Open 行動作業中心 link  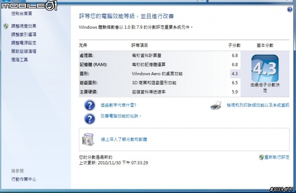(24, 179)
